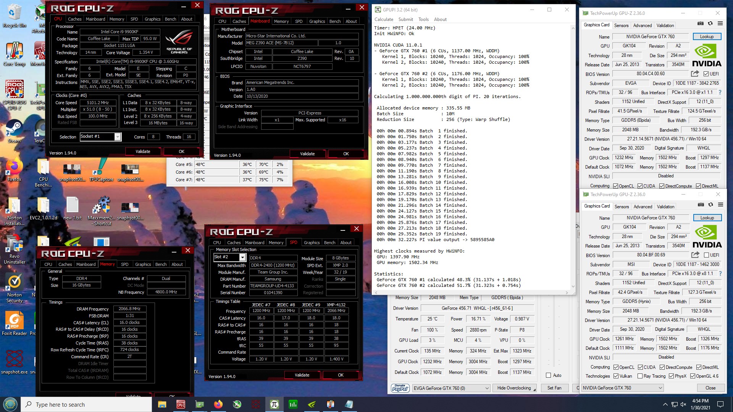
Task: Open Submit menu in GPUPI
Action: click(x=405, y=19)
